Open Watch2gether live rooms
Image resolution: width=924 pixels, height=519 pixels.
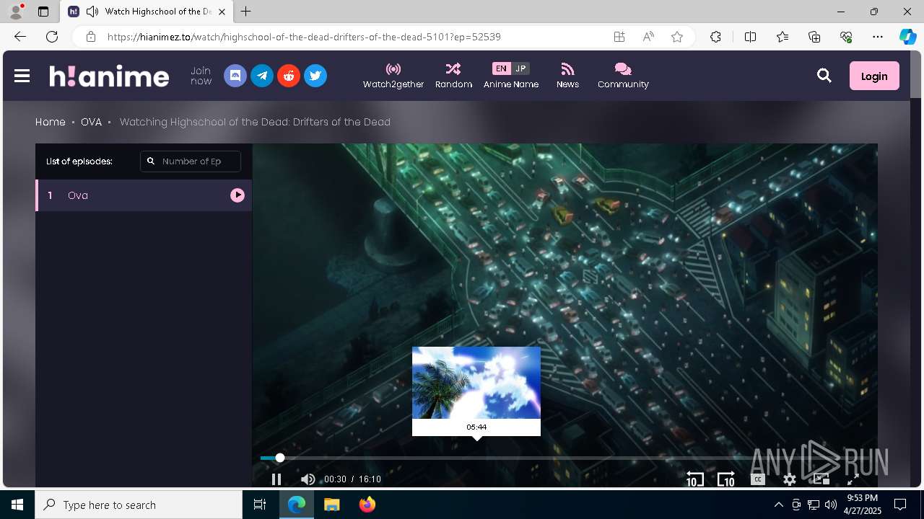coord(393,76)
